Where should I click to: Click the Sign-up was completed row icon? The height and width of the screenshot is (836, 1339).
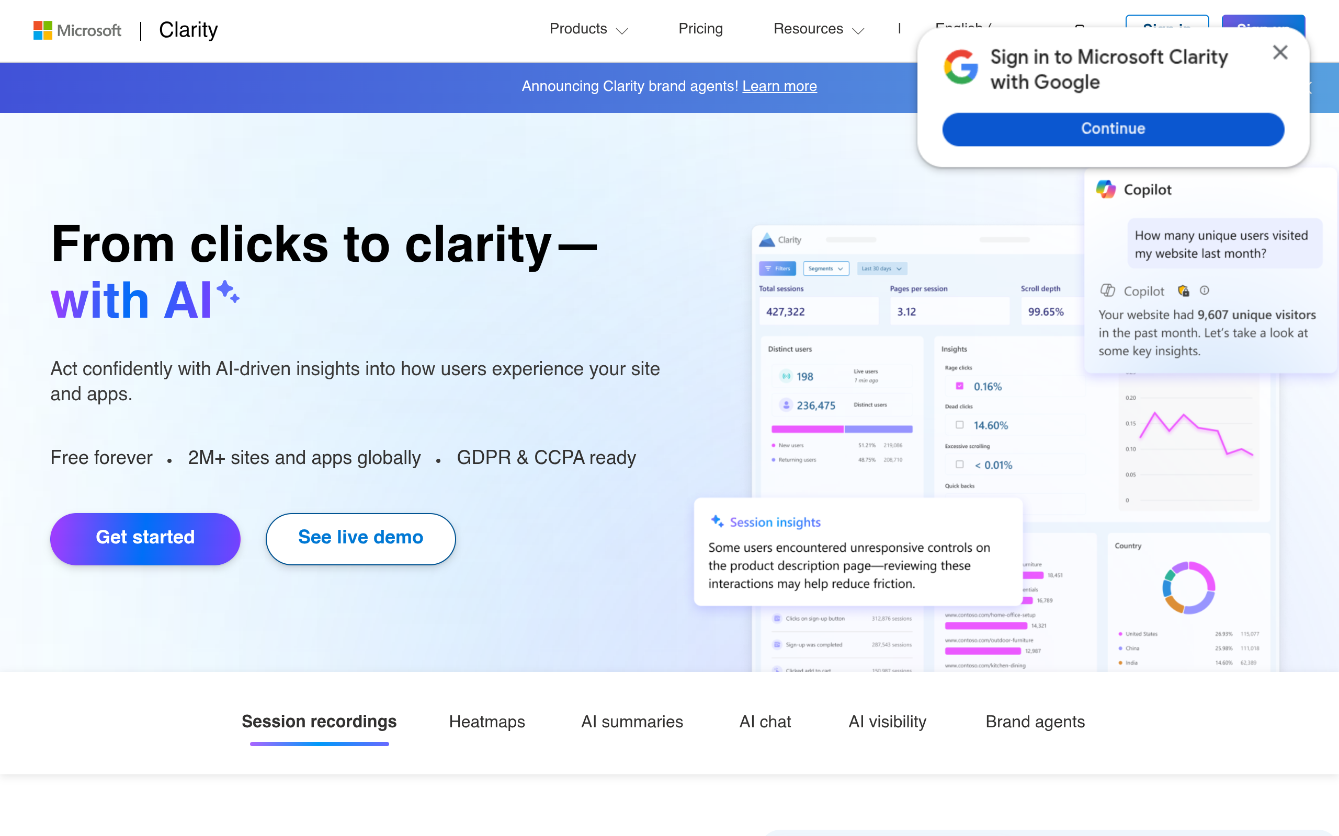(777, 645)
